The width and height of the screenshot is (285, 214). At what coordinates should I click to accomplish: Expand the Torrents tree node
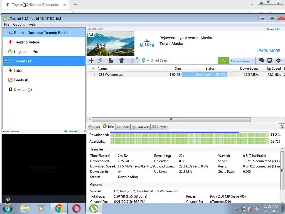[6, 61]
